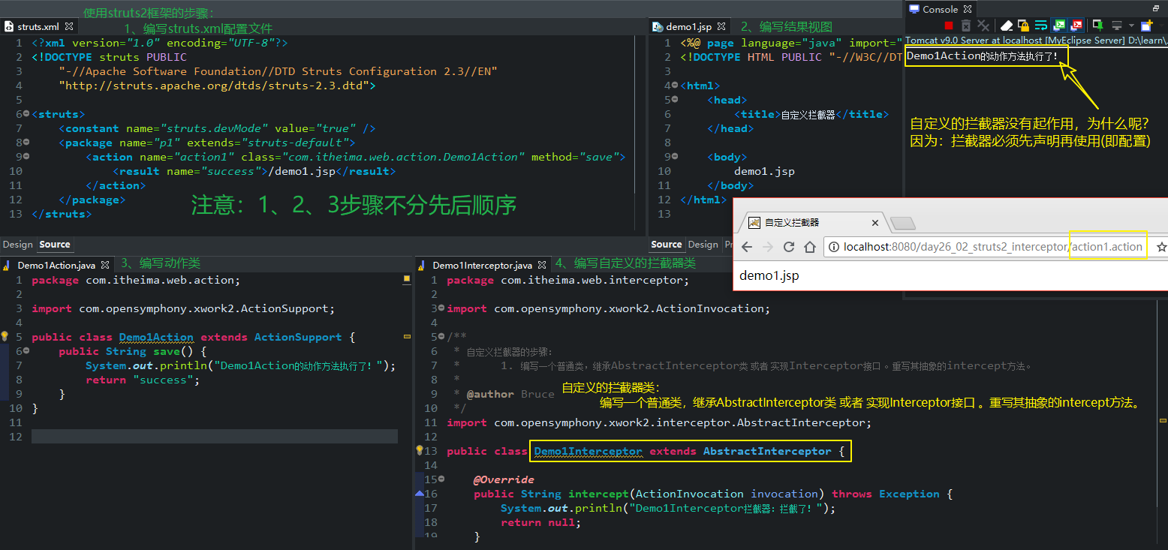This screenshot has width=1168, height=550.
Task: Click the lightbulb warning marker on Demo1Interceptor line 13
Action: (420, 451)
